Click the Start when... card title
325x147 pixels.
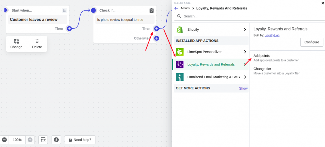point(22,10)
